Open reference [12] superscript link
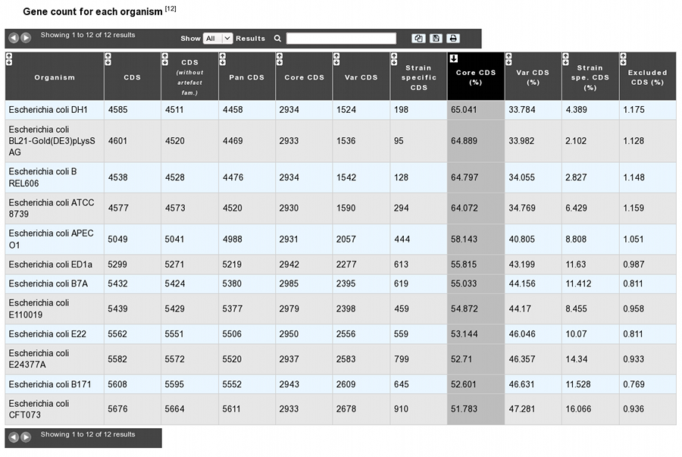The height and width of the screenshot is (457, 682). click(x=170, y=8)
